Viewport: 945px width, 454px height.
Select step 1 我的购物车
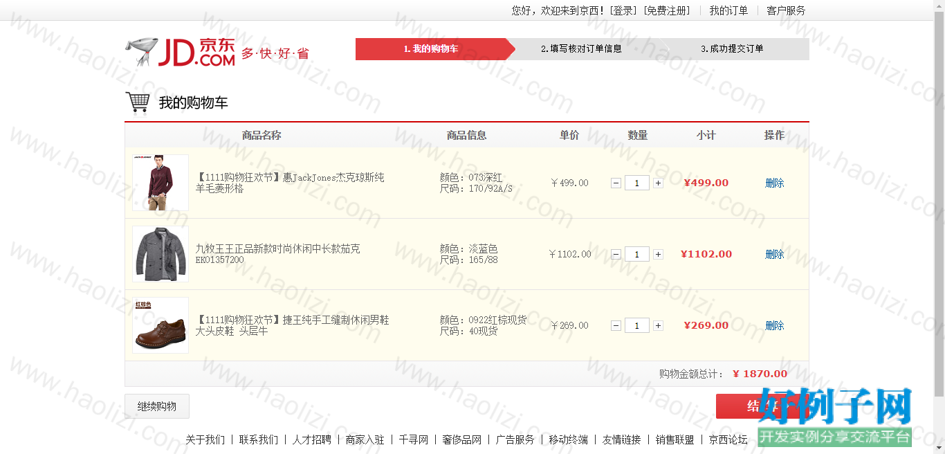click(431, 49)
